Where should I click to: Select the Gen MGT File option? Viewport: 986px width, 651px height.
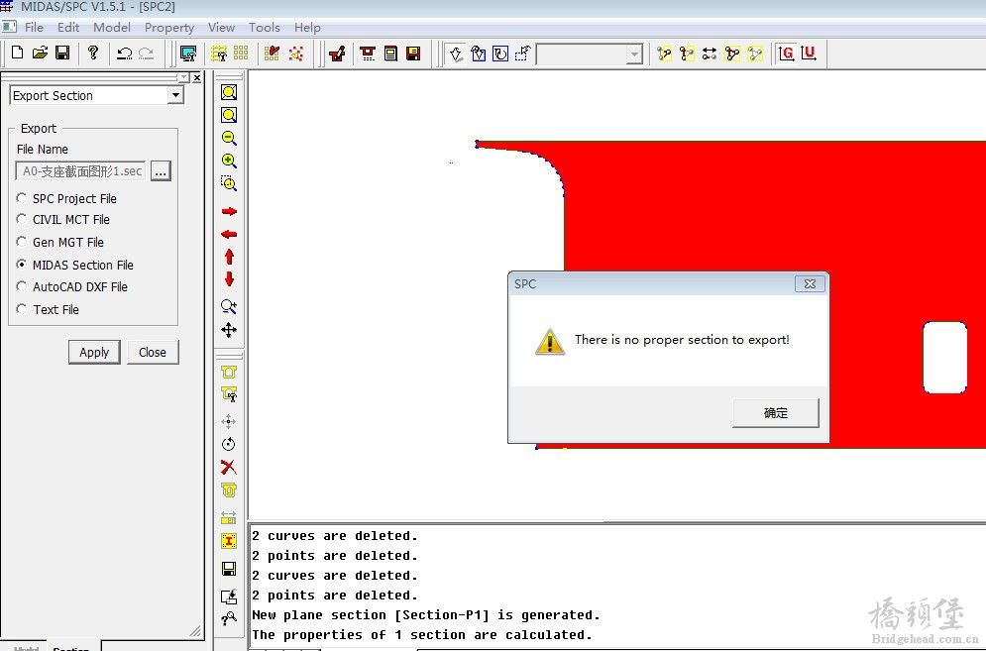coord(60,242)
